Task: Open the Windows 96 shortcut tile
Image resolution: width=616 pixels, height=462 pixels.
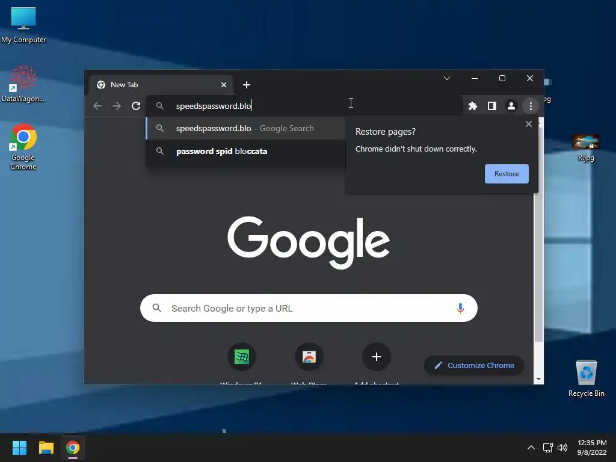Action: [242, 357]
